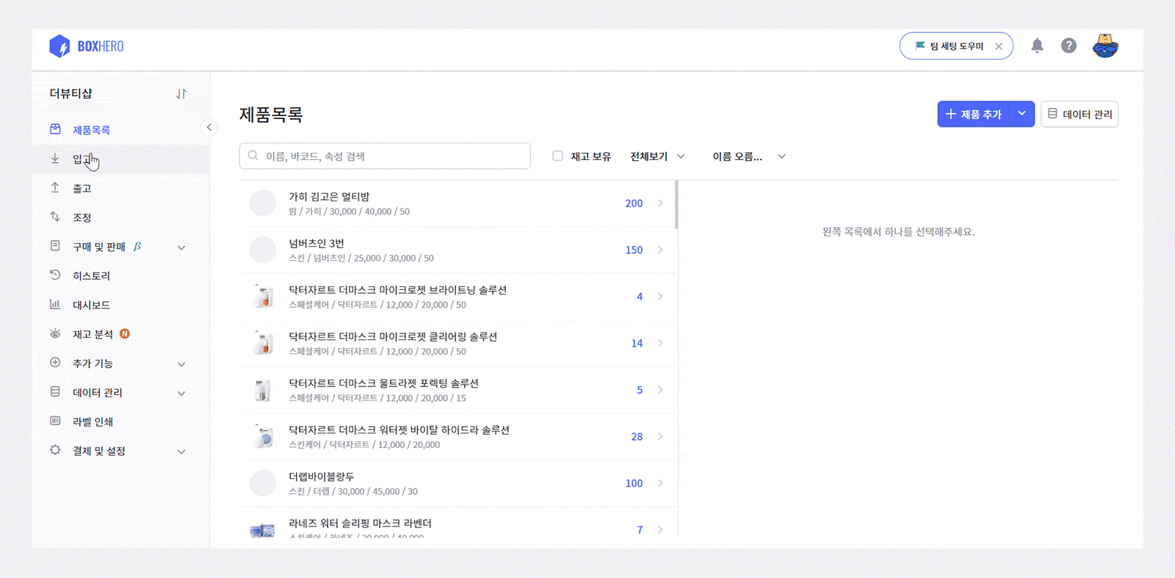Open the help question mark icon
Viewport: 1175px width, 578px height.
click(x=1069, y=46)
